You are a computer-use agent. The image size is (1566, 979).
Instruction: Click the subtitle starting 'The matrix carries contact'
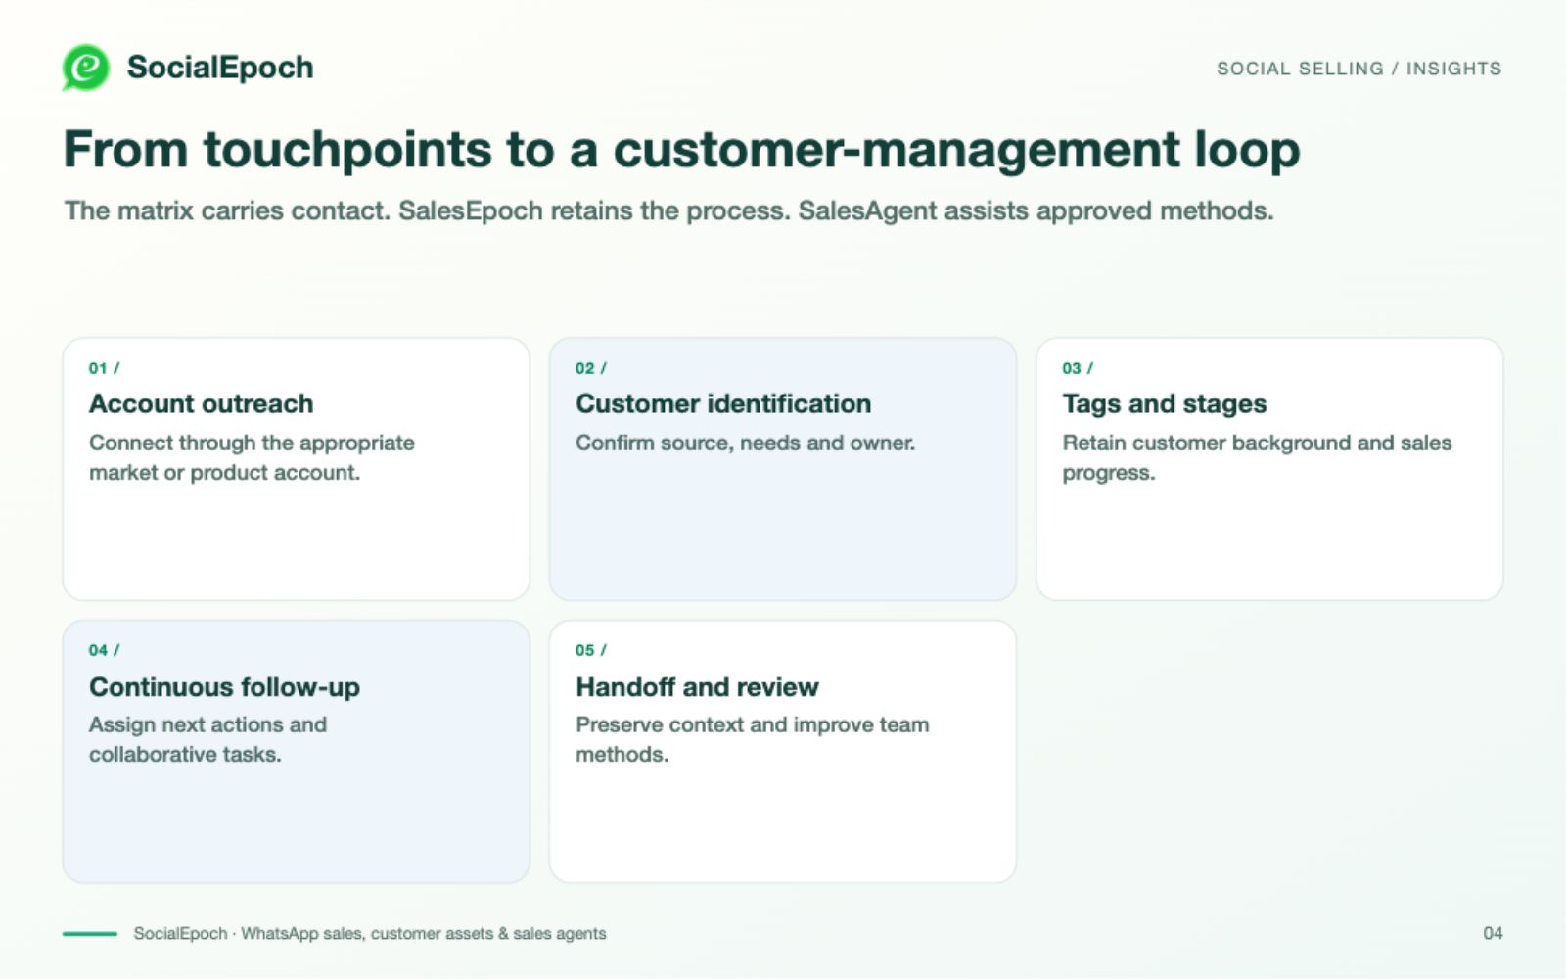click(x=668, y=210)
